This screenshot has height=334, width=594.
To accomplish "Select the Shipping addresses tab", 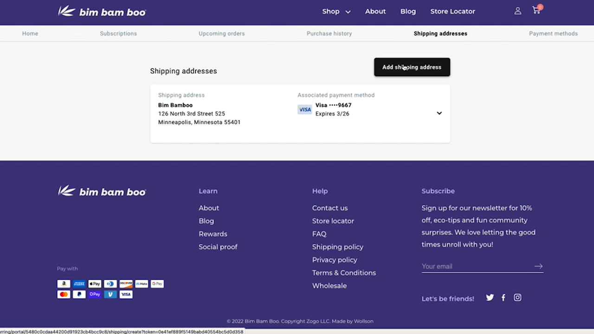I will (440, 33).
